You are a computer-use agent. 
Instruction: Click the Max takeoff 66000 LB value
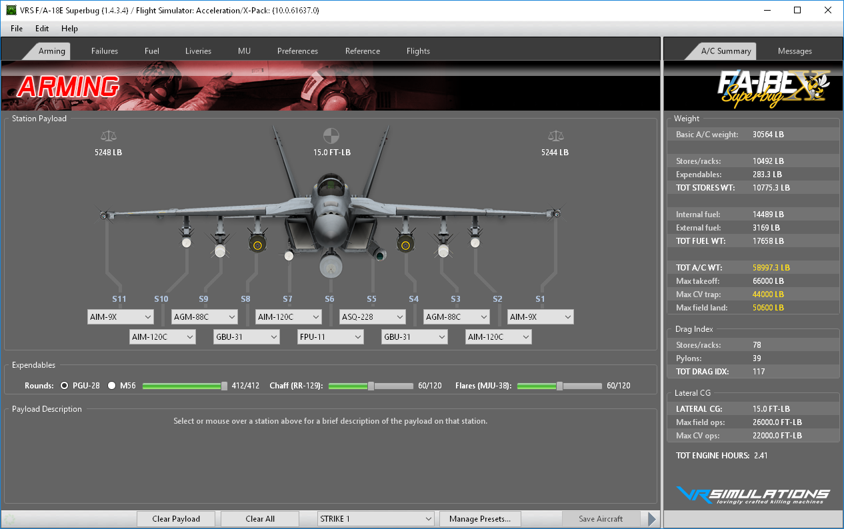coord(768,281)
